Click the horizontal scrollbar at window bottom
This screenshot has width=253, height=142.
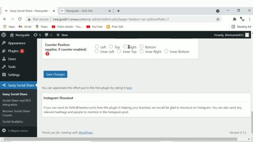click(x=120, y=139)
